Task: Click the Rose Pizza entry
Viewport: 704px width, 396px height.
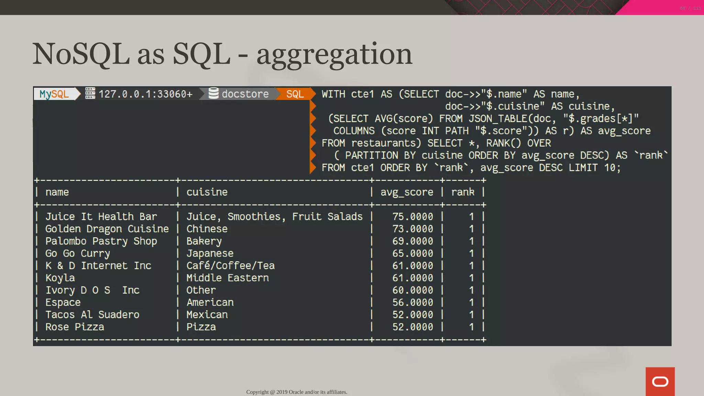Action: (75, 327)
